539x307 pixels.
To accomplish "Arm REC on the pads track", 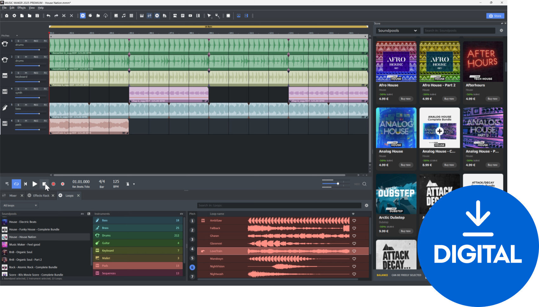I will coord(36,121).
